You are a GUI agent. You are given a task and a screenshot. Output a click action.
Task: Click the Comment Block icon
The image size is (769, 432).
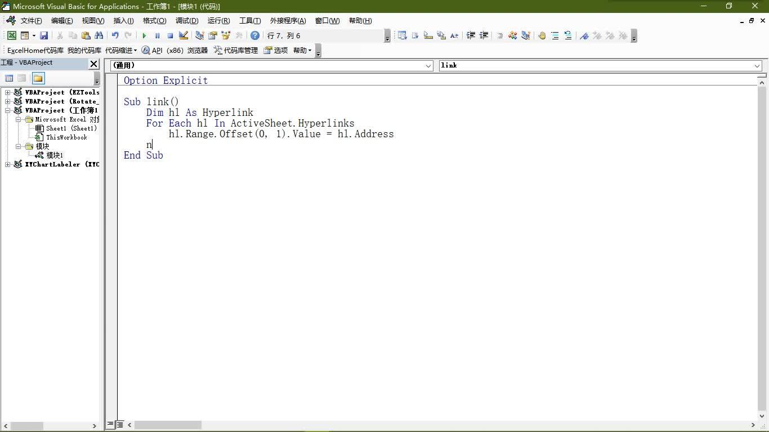click(x=555, y=35)
